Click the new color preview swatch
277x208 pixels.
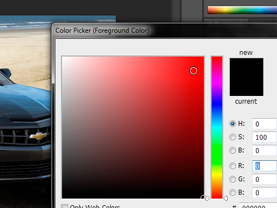point(247,68)
